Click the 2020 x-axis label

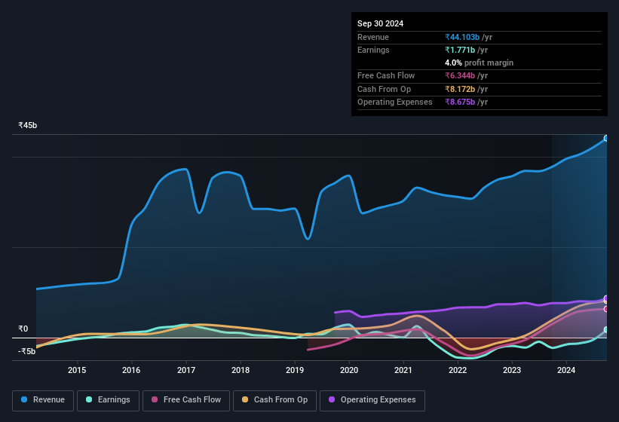tap(349, 370)
